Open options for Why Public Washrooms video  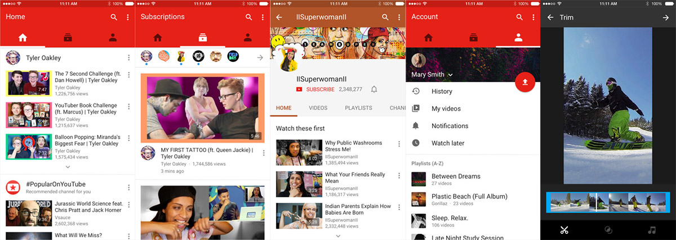click(x=399, y=144)
